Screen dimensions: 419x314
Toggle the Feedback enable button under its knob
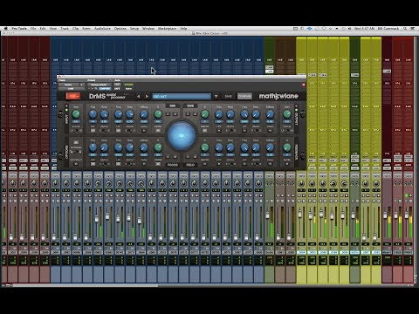click(286, 164)
